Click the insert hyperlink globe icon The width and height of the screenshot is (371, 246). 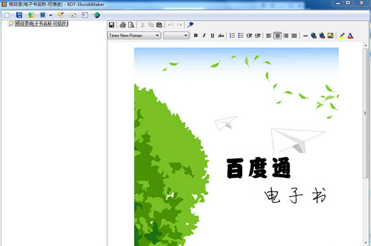pos(314,36)
